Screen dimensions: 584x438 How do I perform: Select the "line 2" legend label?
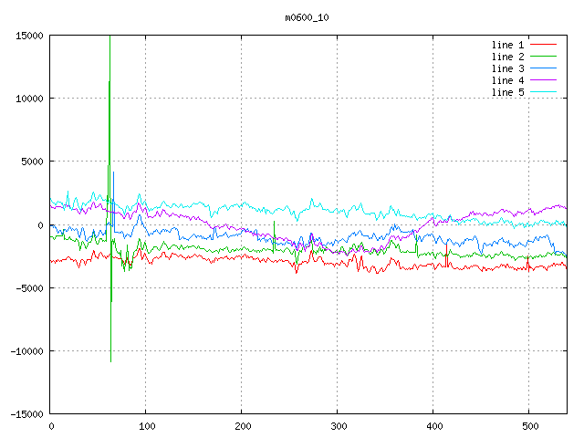[508, 57]
